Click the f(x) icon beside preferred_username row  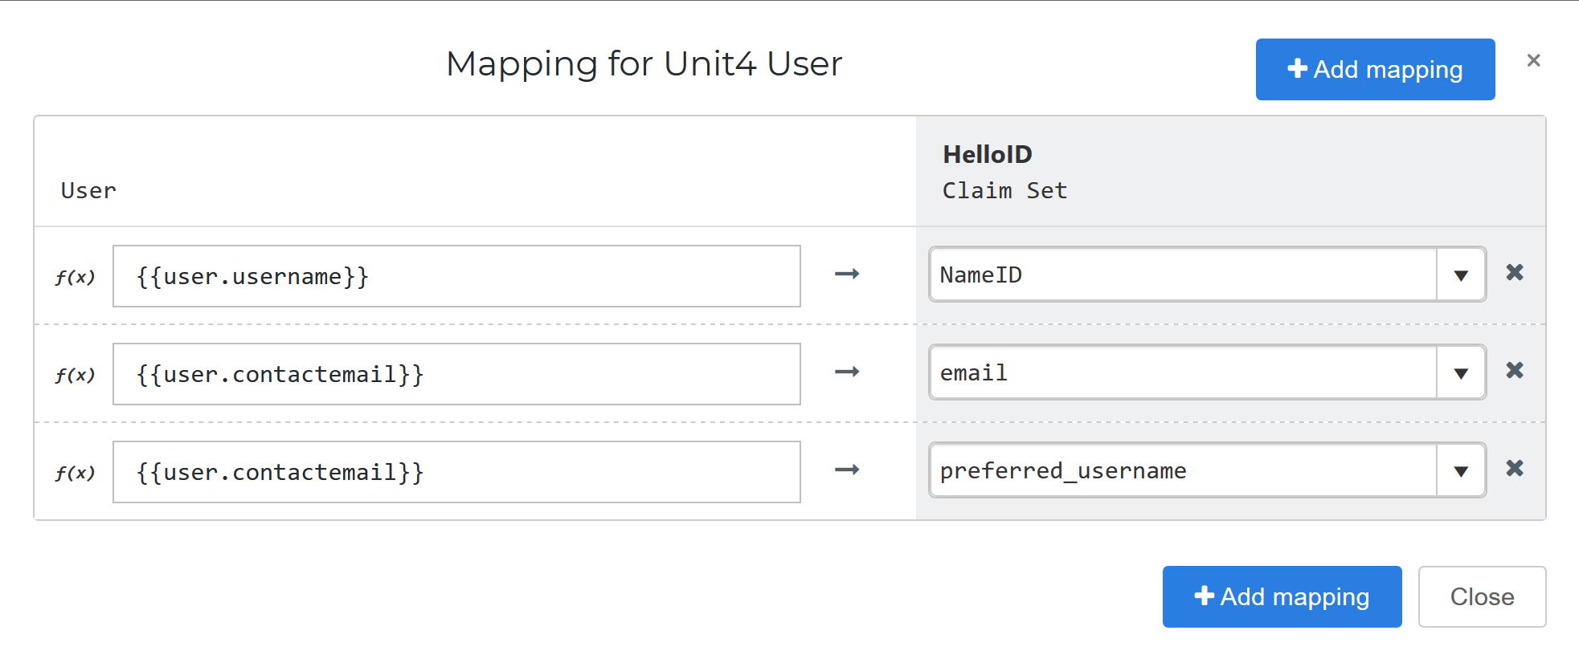tap(75, 473)
